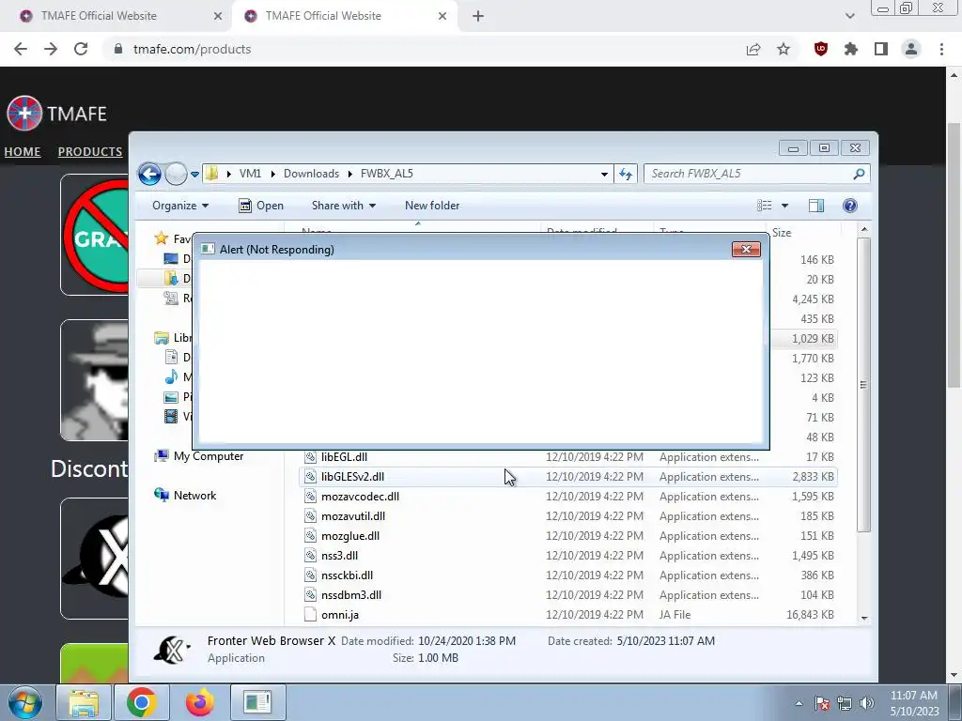
Task: Click the Alert application taskbar icon
Action: point(257,702)
